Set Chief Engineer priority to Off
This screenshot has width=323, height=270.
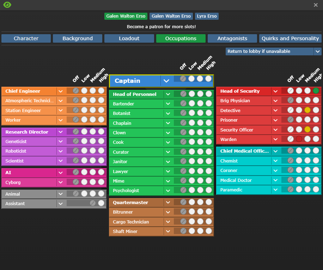tap(75, 91)
